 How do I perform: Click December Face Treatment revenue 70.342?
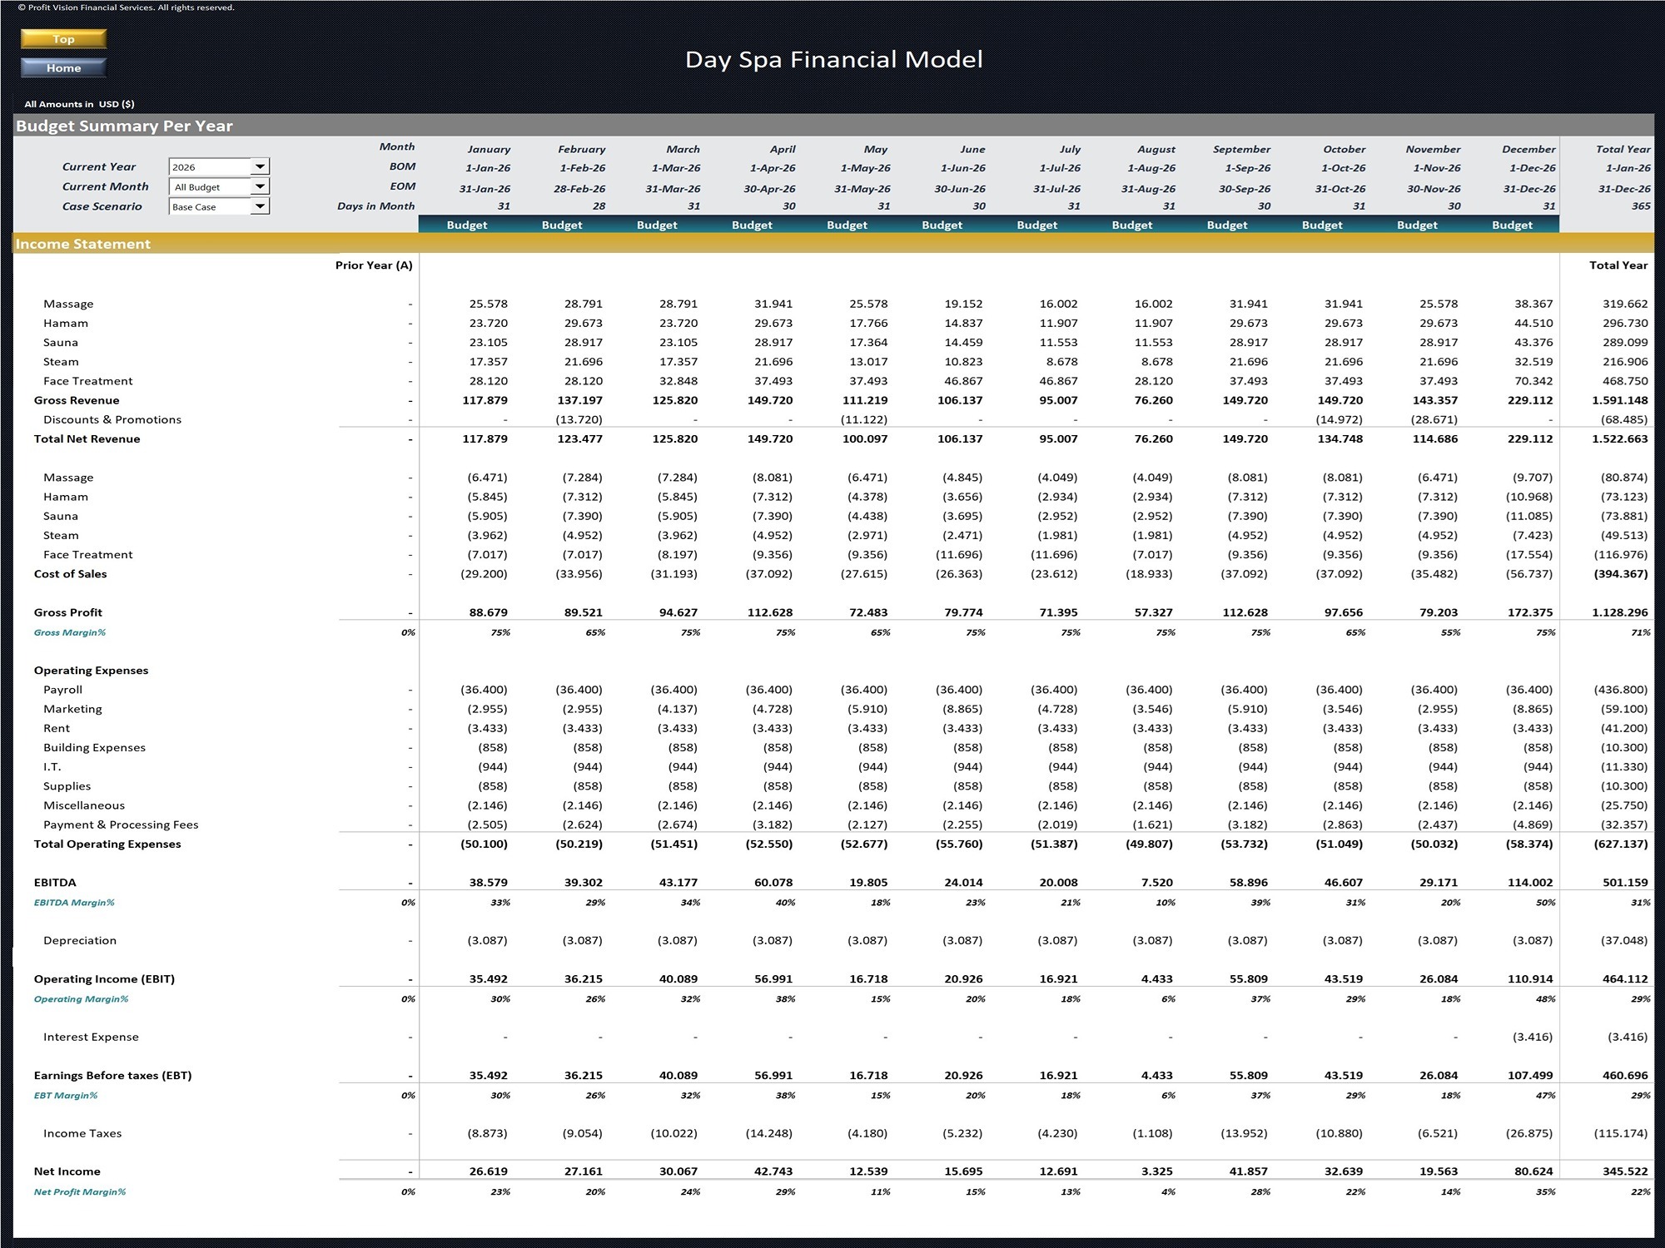(1533, 381)
